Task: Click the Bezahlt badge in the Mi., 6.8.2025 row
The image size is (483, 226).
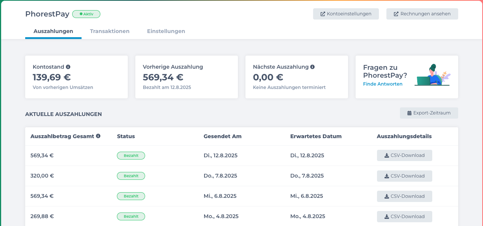Action: (x=131, y=196)
